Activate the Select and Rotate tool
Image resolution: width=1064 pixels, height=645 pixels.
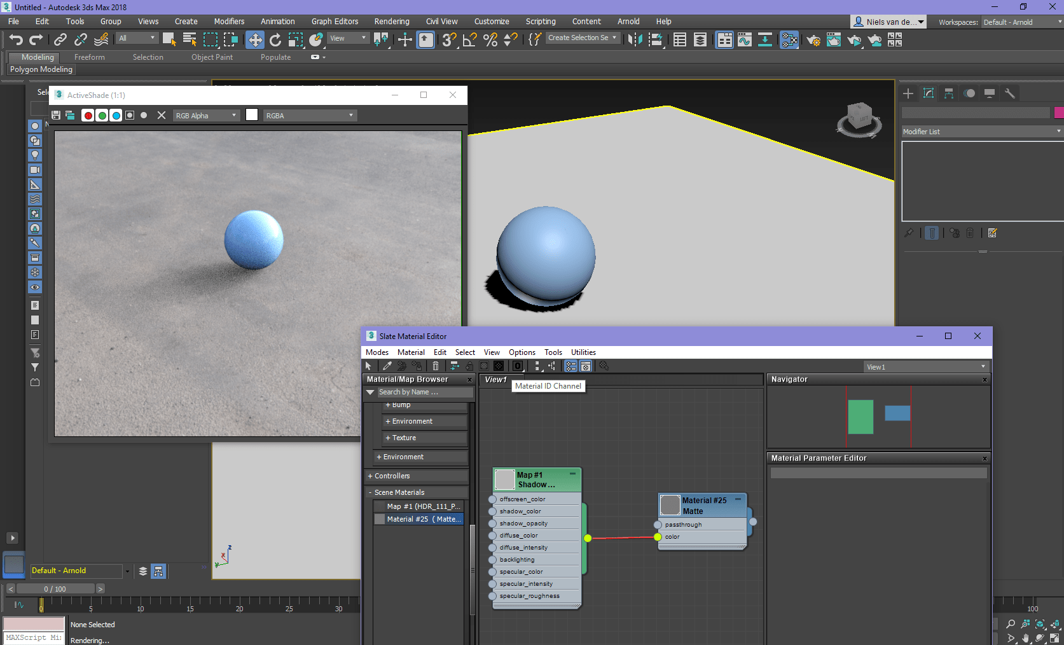pyautogui.click(x=275, y=39)
